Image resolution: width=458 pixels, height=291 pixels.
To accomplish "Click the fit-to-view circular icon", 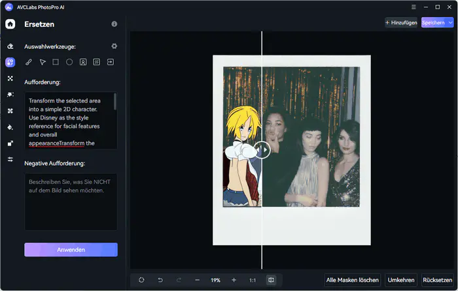I will pos(141,280).
